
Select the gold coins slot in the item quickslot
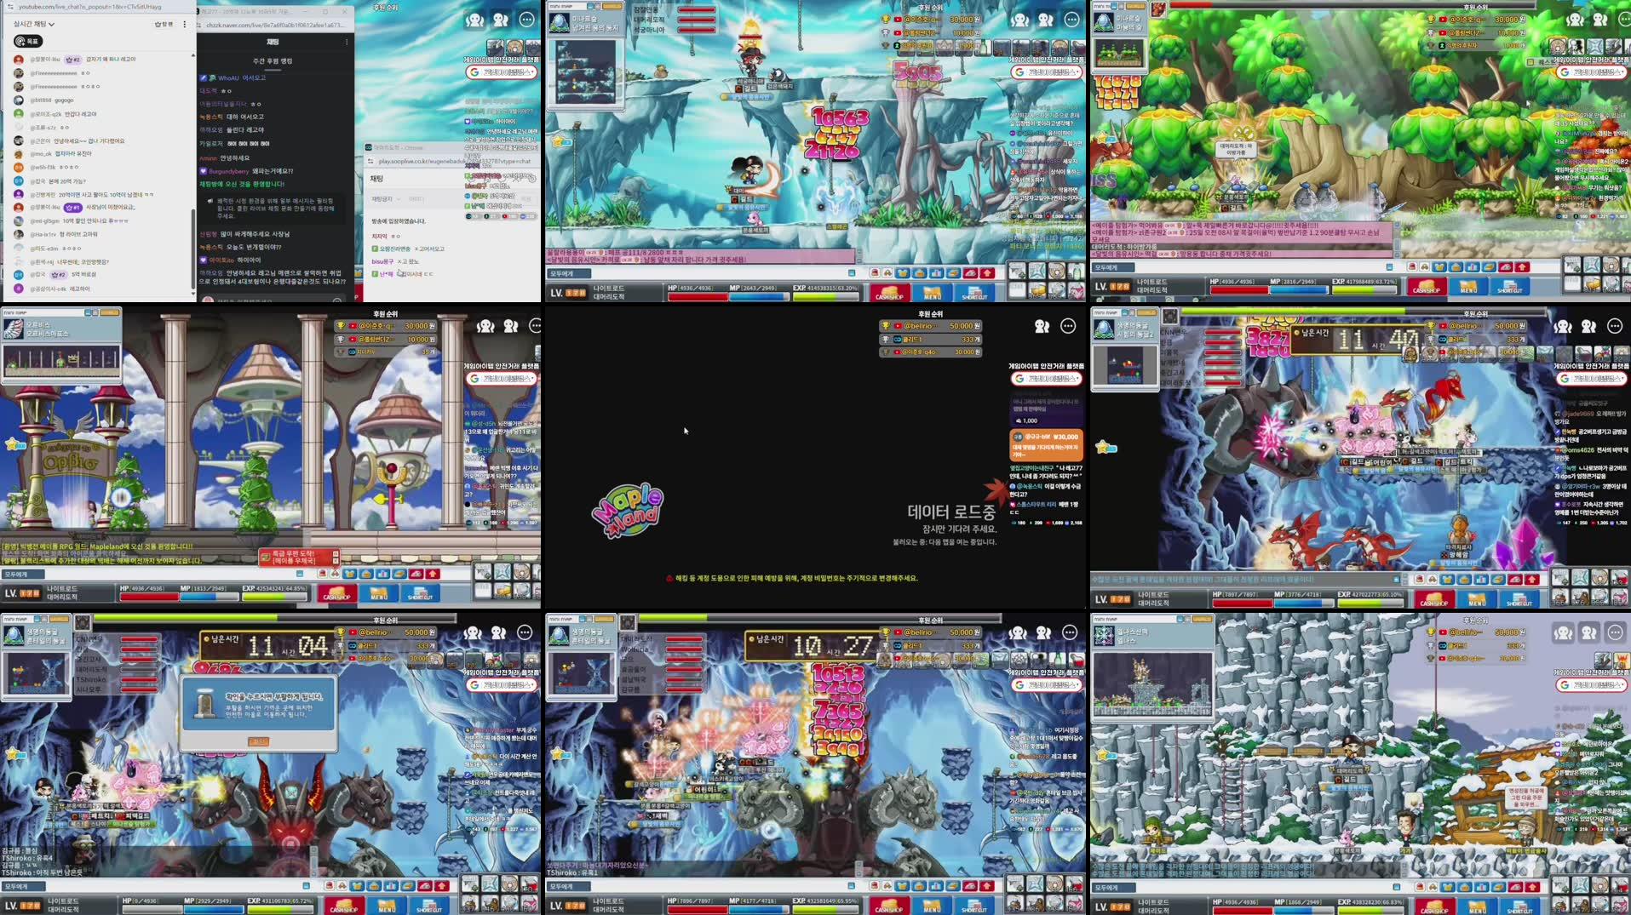(1037, 290)
